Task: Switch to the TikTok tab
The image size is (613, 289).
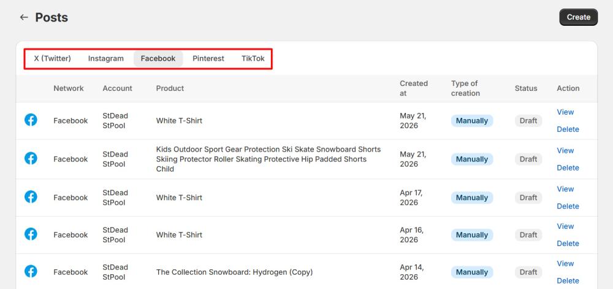Action: [253, 59]
